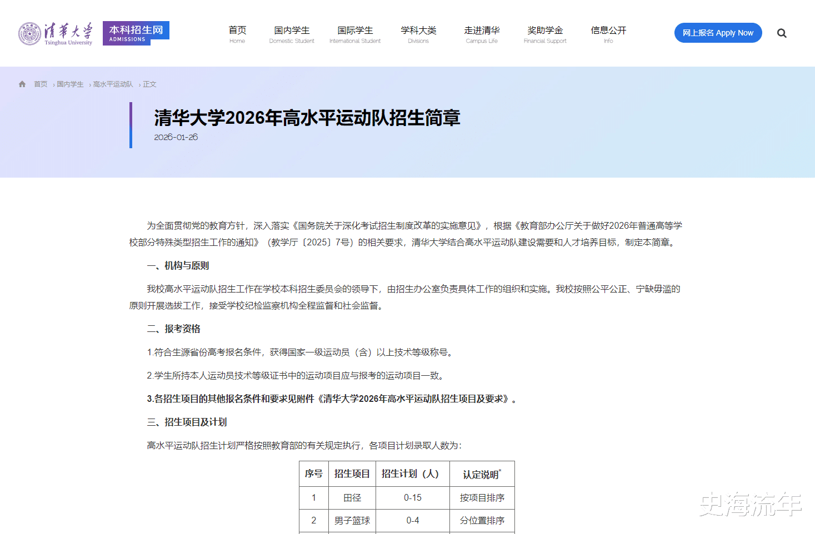Click the bold line starting 3.各招生项目的其他报名条件
This screenshot has width=815, height=534.
point(332,399)
